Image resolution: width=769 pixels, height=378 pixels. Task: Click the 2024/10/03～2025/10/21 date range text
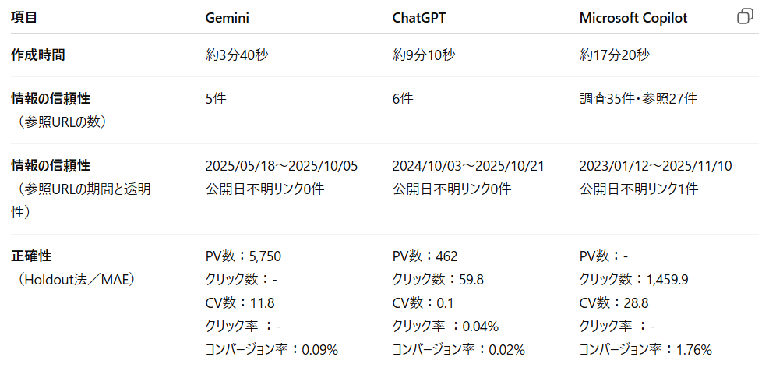coord(468,165)
